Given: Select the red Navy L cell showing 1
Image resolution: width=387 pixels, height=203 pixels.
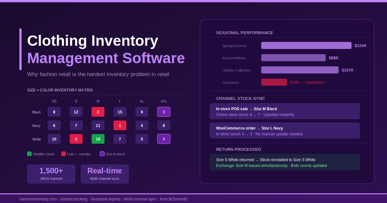Looking at the screenshot, I should point(120,125).
